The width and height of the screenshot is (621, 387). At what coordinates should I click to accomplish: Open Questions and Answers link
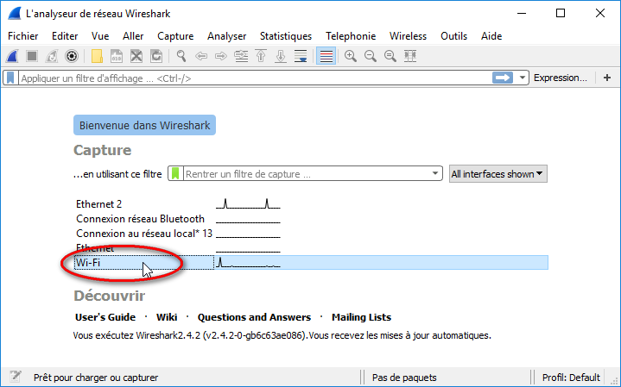pos(254,317)
